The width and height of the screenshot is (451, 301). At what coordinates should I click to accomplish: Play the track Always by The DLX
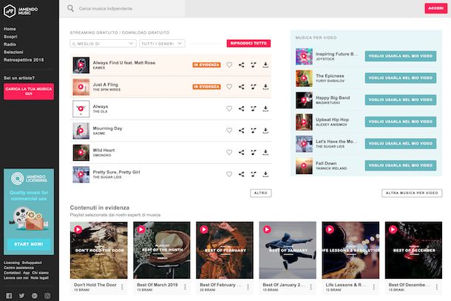click(x=81, y=108)
